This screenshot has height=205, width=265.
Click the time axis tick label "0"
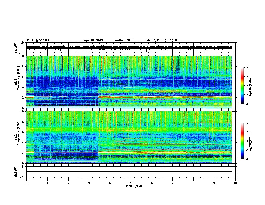tap(26, 183)
